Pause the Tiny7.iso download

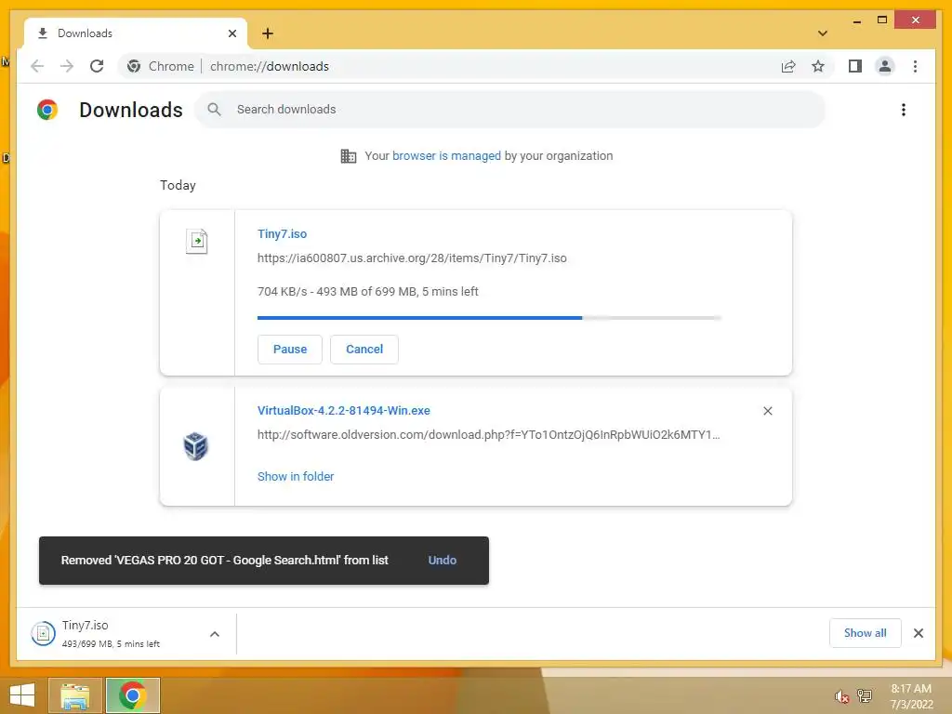[x=290, y=350]
